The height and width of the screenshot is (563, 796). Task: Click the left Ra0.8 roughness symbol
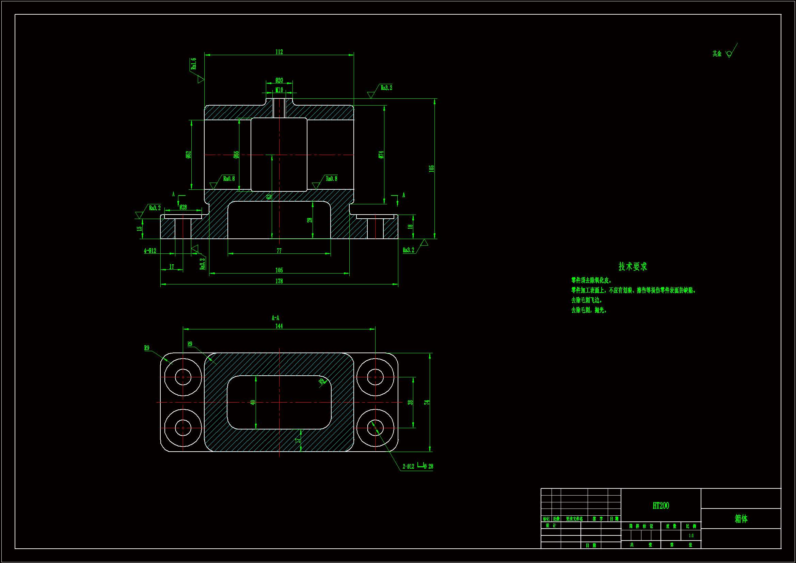tap(213, 185)
